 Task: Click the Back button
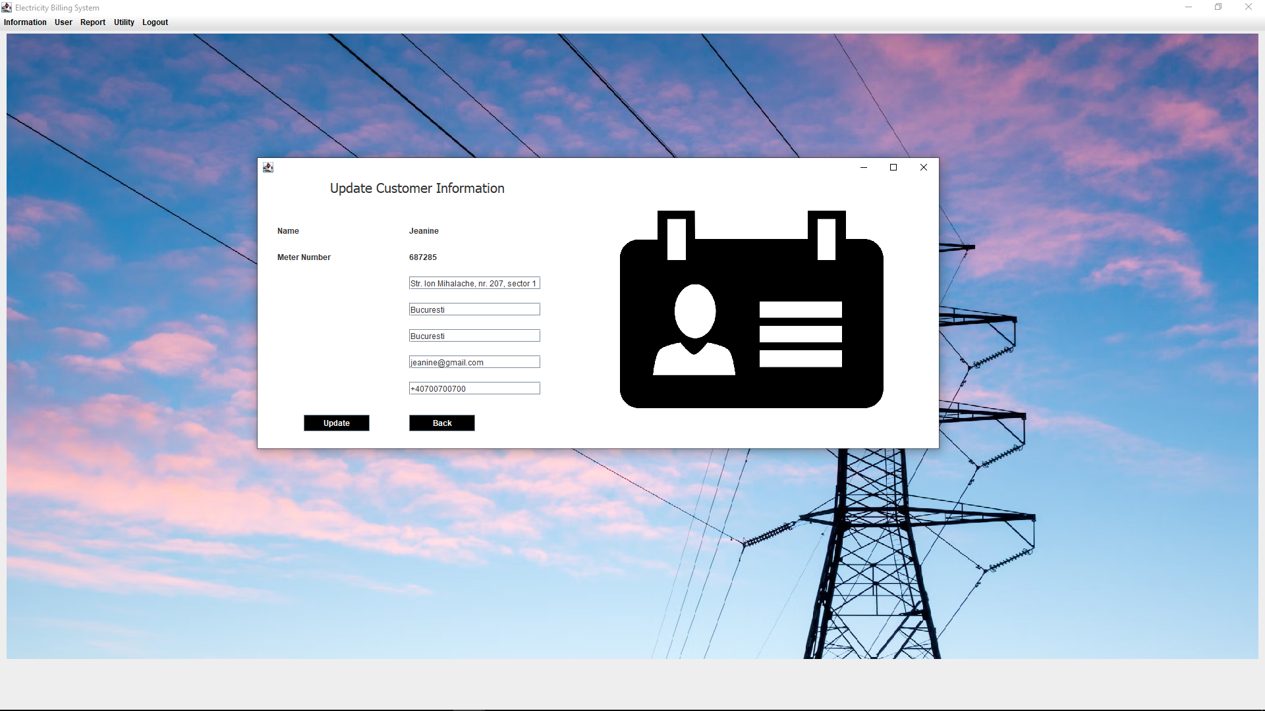pyautogui.click(x=442, y=423)
